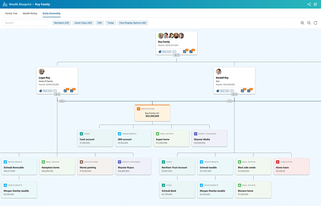Open the alerts bell on Logan Roy card

pos(72,91)
